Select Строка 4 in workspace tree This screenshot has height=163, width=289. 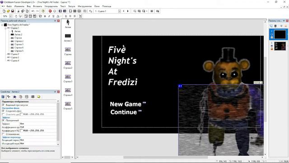tap(19, 48)
